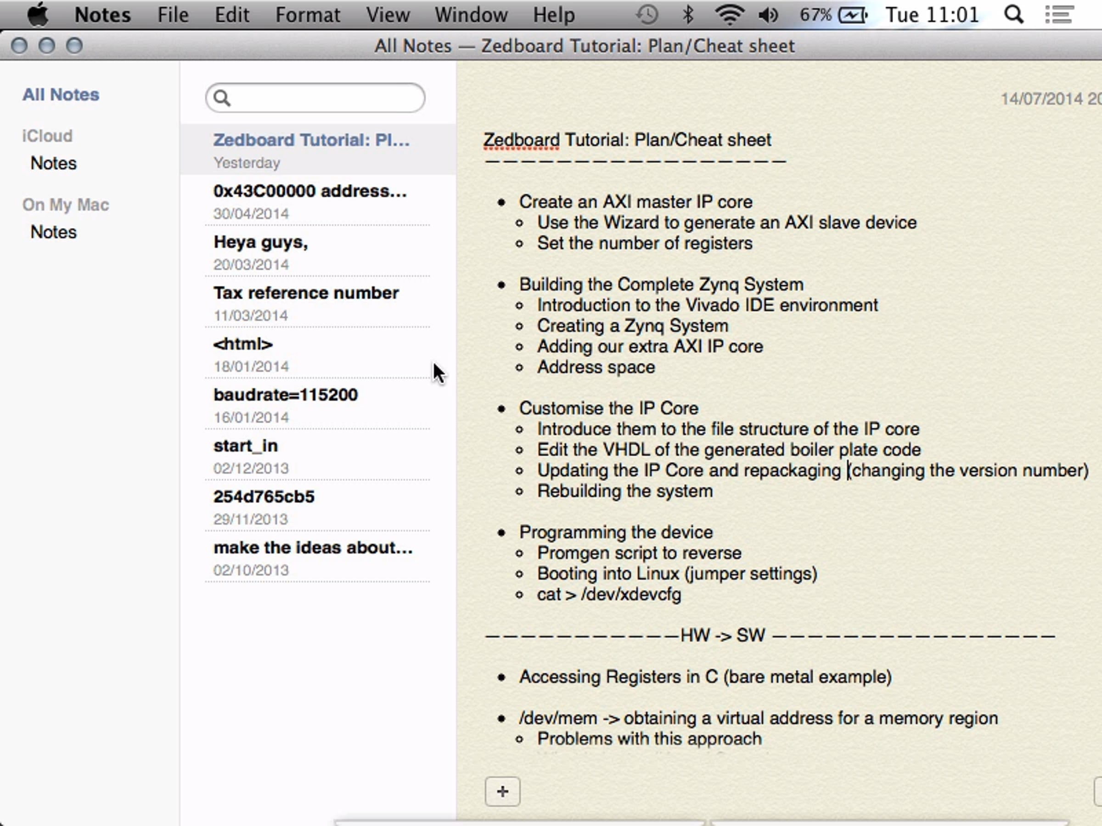Viewport: 1102px width, 826px height.
Task: Open Notification Center list icon
Action: 1059,15
